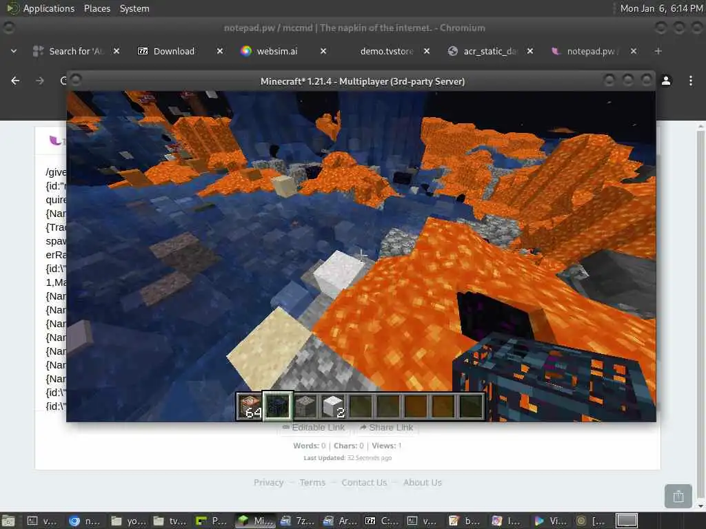This screenshot has height=529, width=706.
Task: Click the notepad.pw logo on the page
Action: (56, 141)
